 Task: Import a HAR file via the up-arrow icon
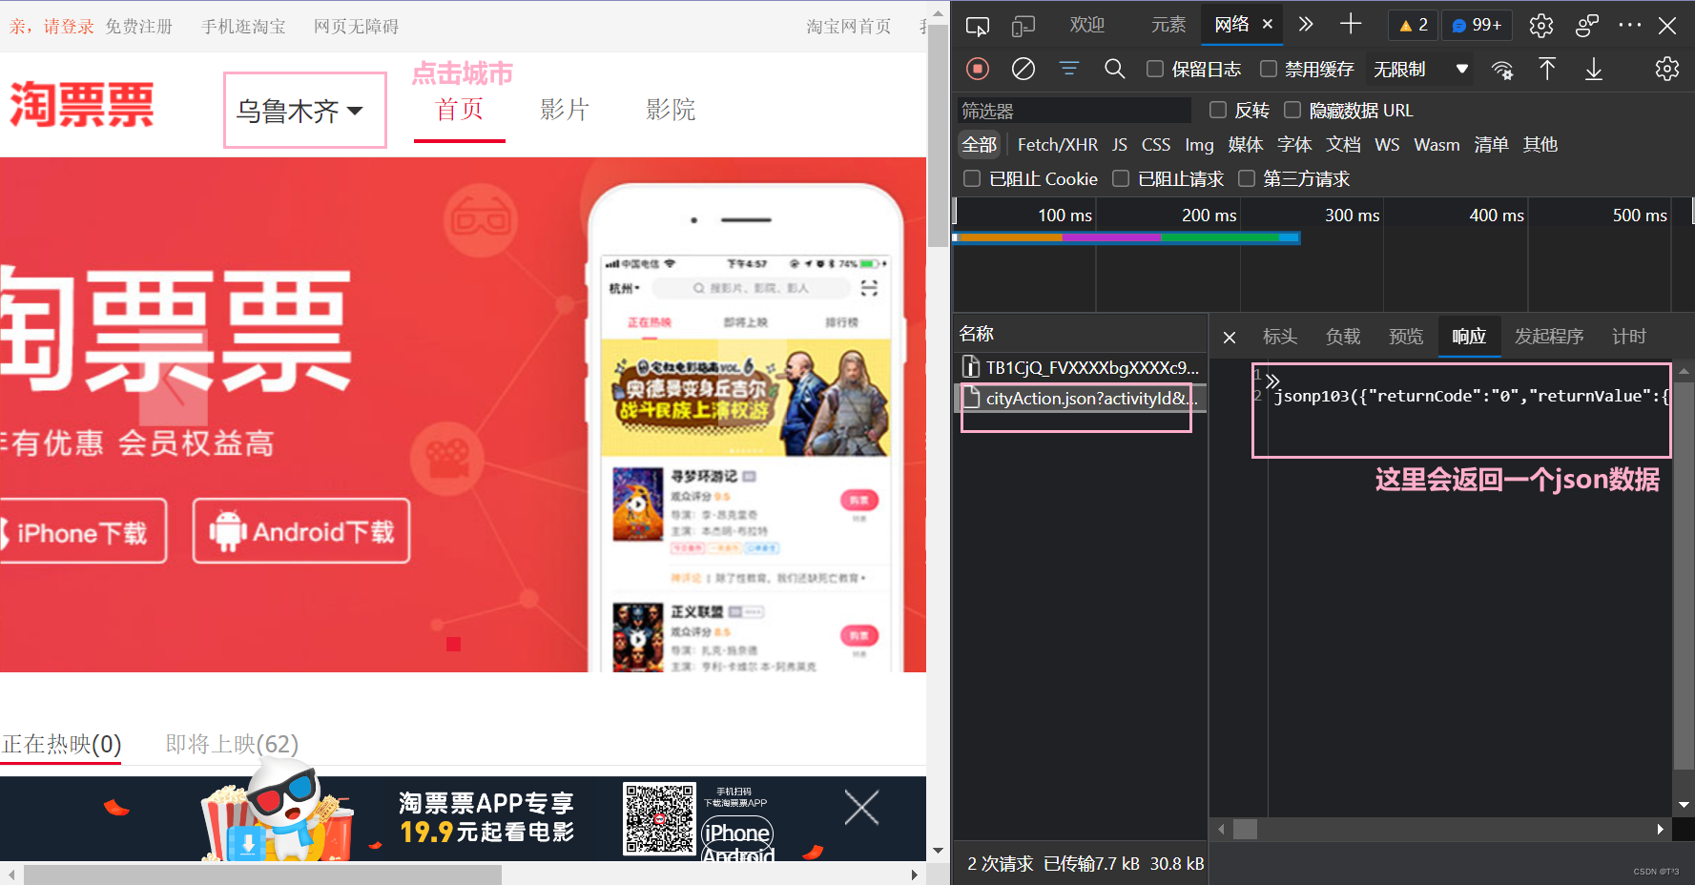[x=1547, y=69]
